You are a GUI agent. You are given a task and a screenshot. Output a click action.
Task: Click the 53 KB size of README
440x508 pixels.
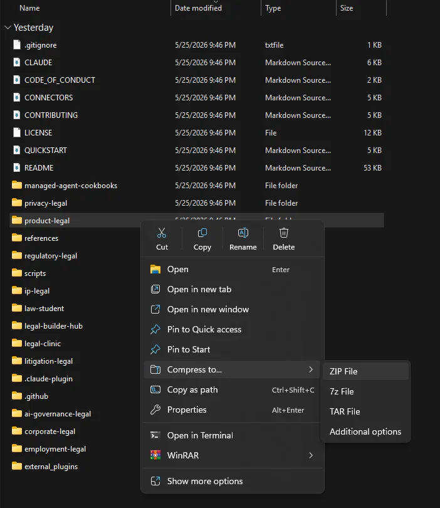(372, 168)
